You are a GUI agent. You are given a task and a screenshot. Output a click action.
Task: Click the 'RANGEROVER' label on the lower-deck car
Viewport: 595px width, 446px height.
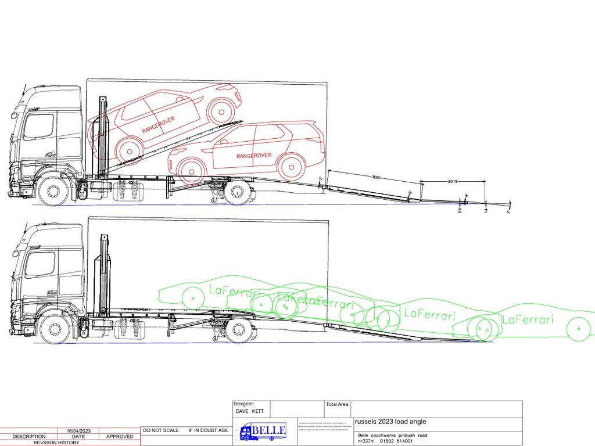(254, 156)
